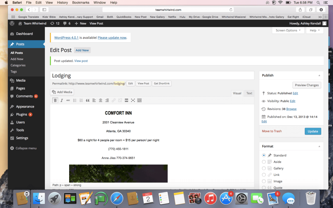Apply italic formatting

tap(62, 100)
